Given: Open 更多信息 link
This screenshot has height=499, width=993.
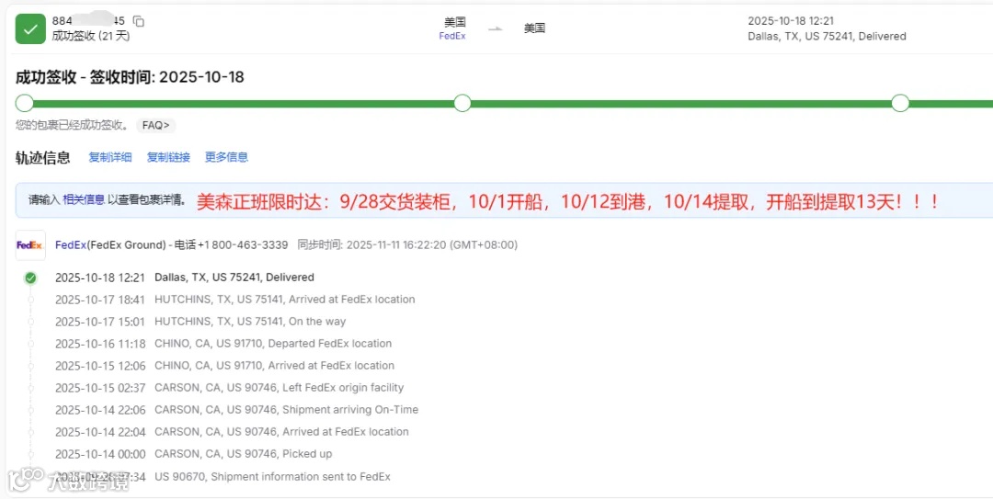Looking at the screenshot, I should pyautogui.click(x=227, y=157).
